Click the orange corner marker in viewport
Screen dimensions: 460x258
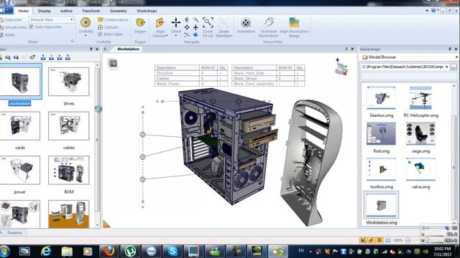pyautogui.click(x=106, y=224)
